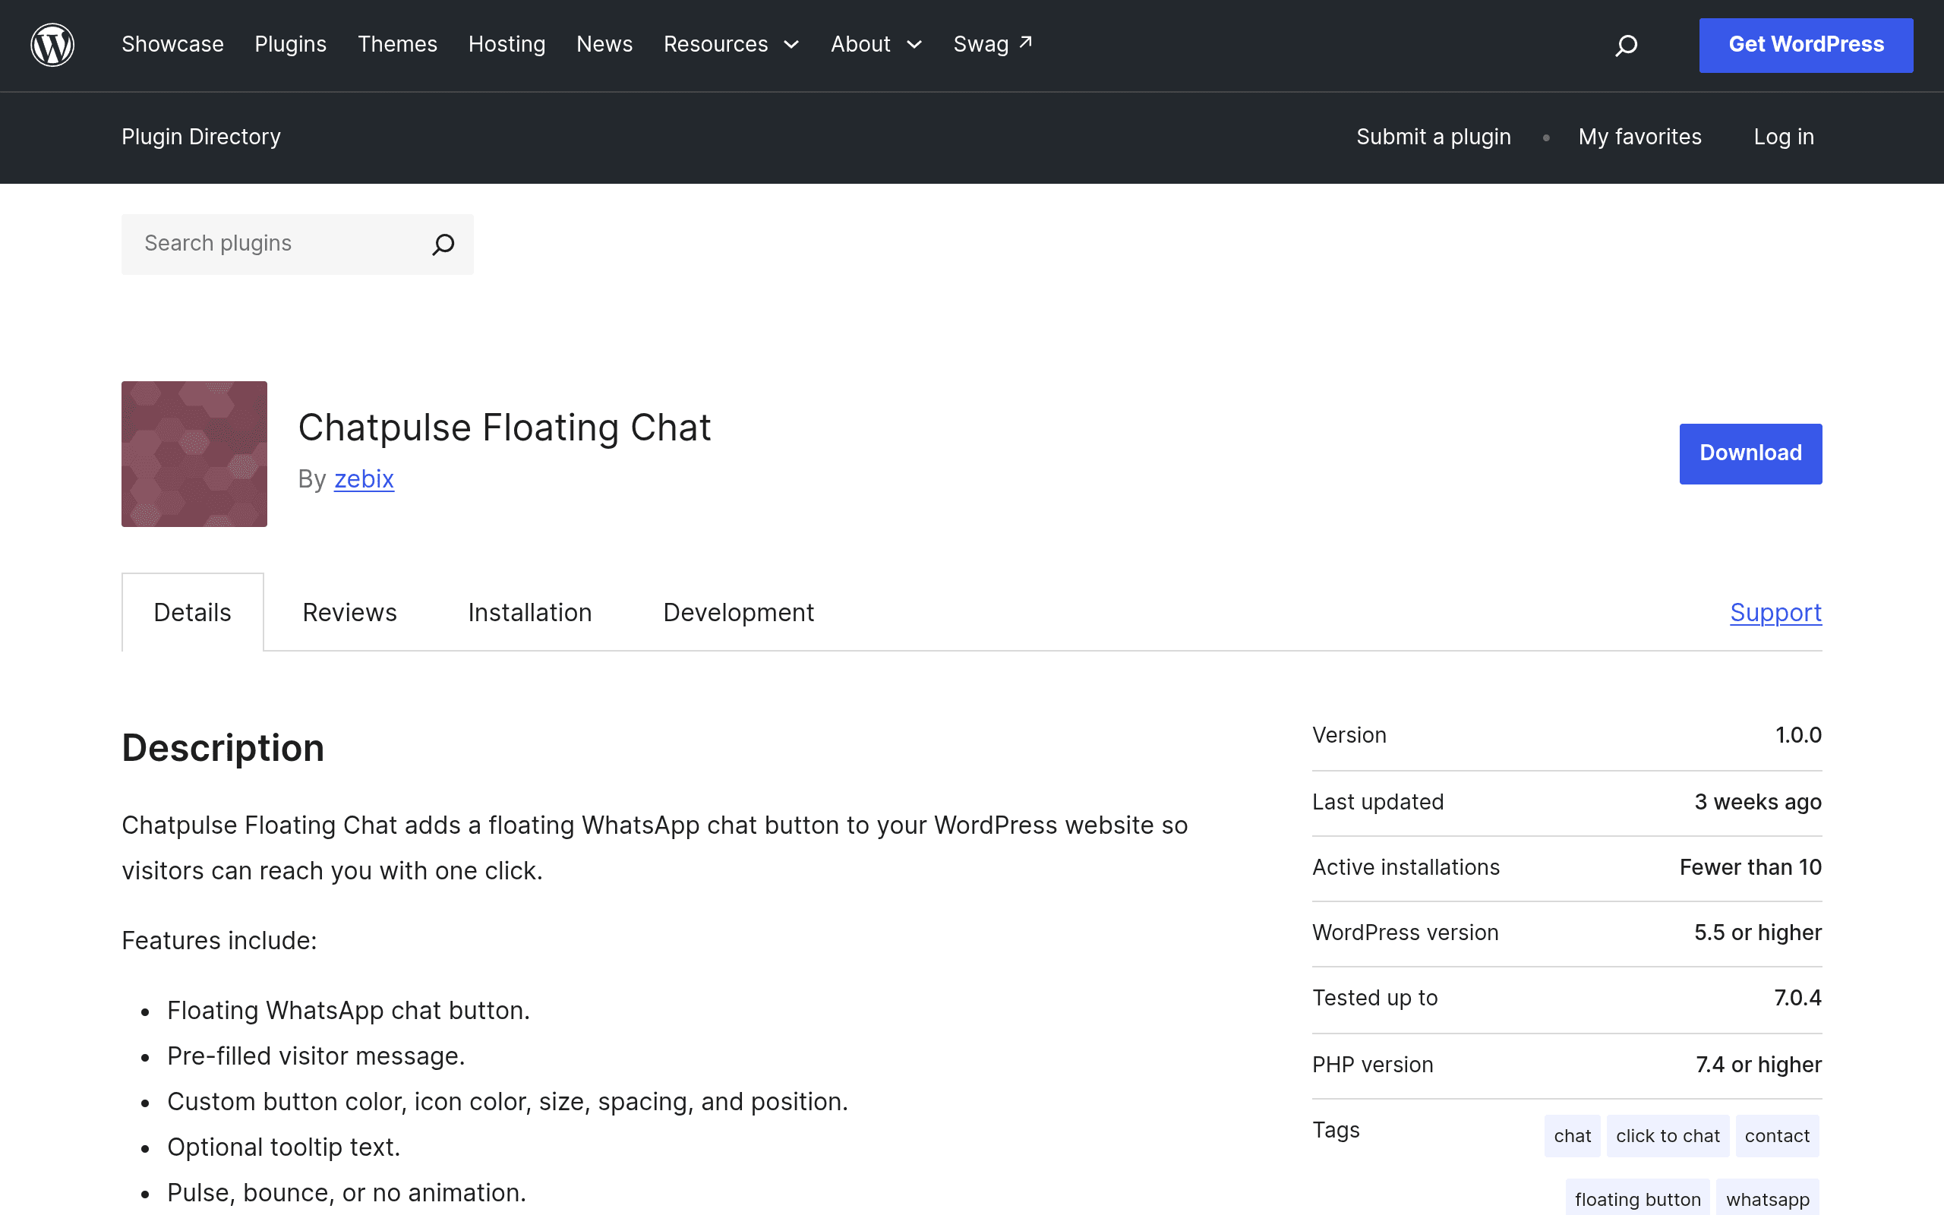Screen dimensions: 1944x1215
Task: Click the Chatpulse plugin icon thumbnail
Action: pyautogui.click(x=194, y=454)
